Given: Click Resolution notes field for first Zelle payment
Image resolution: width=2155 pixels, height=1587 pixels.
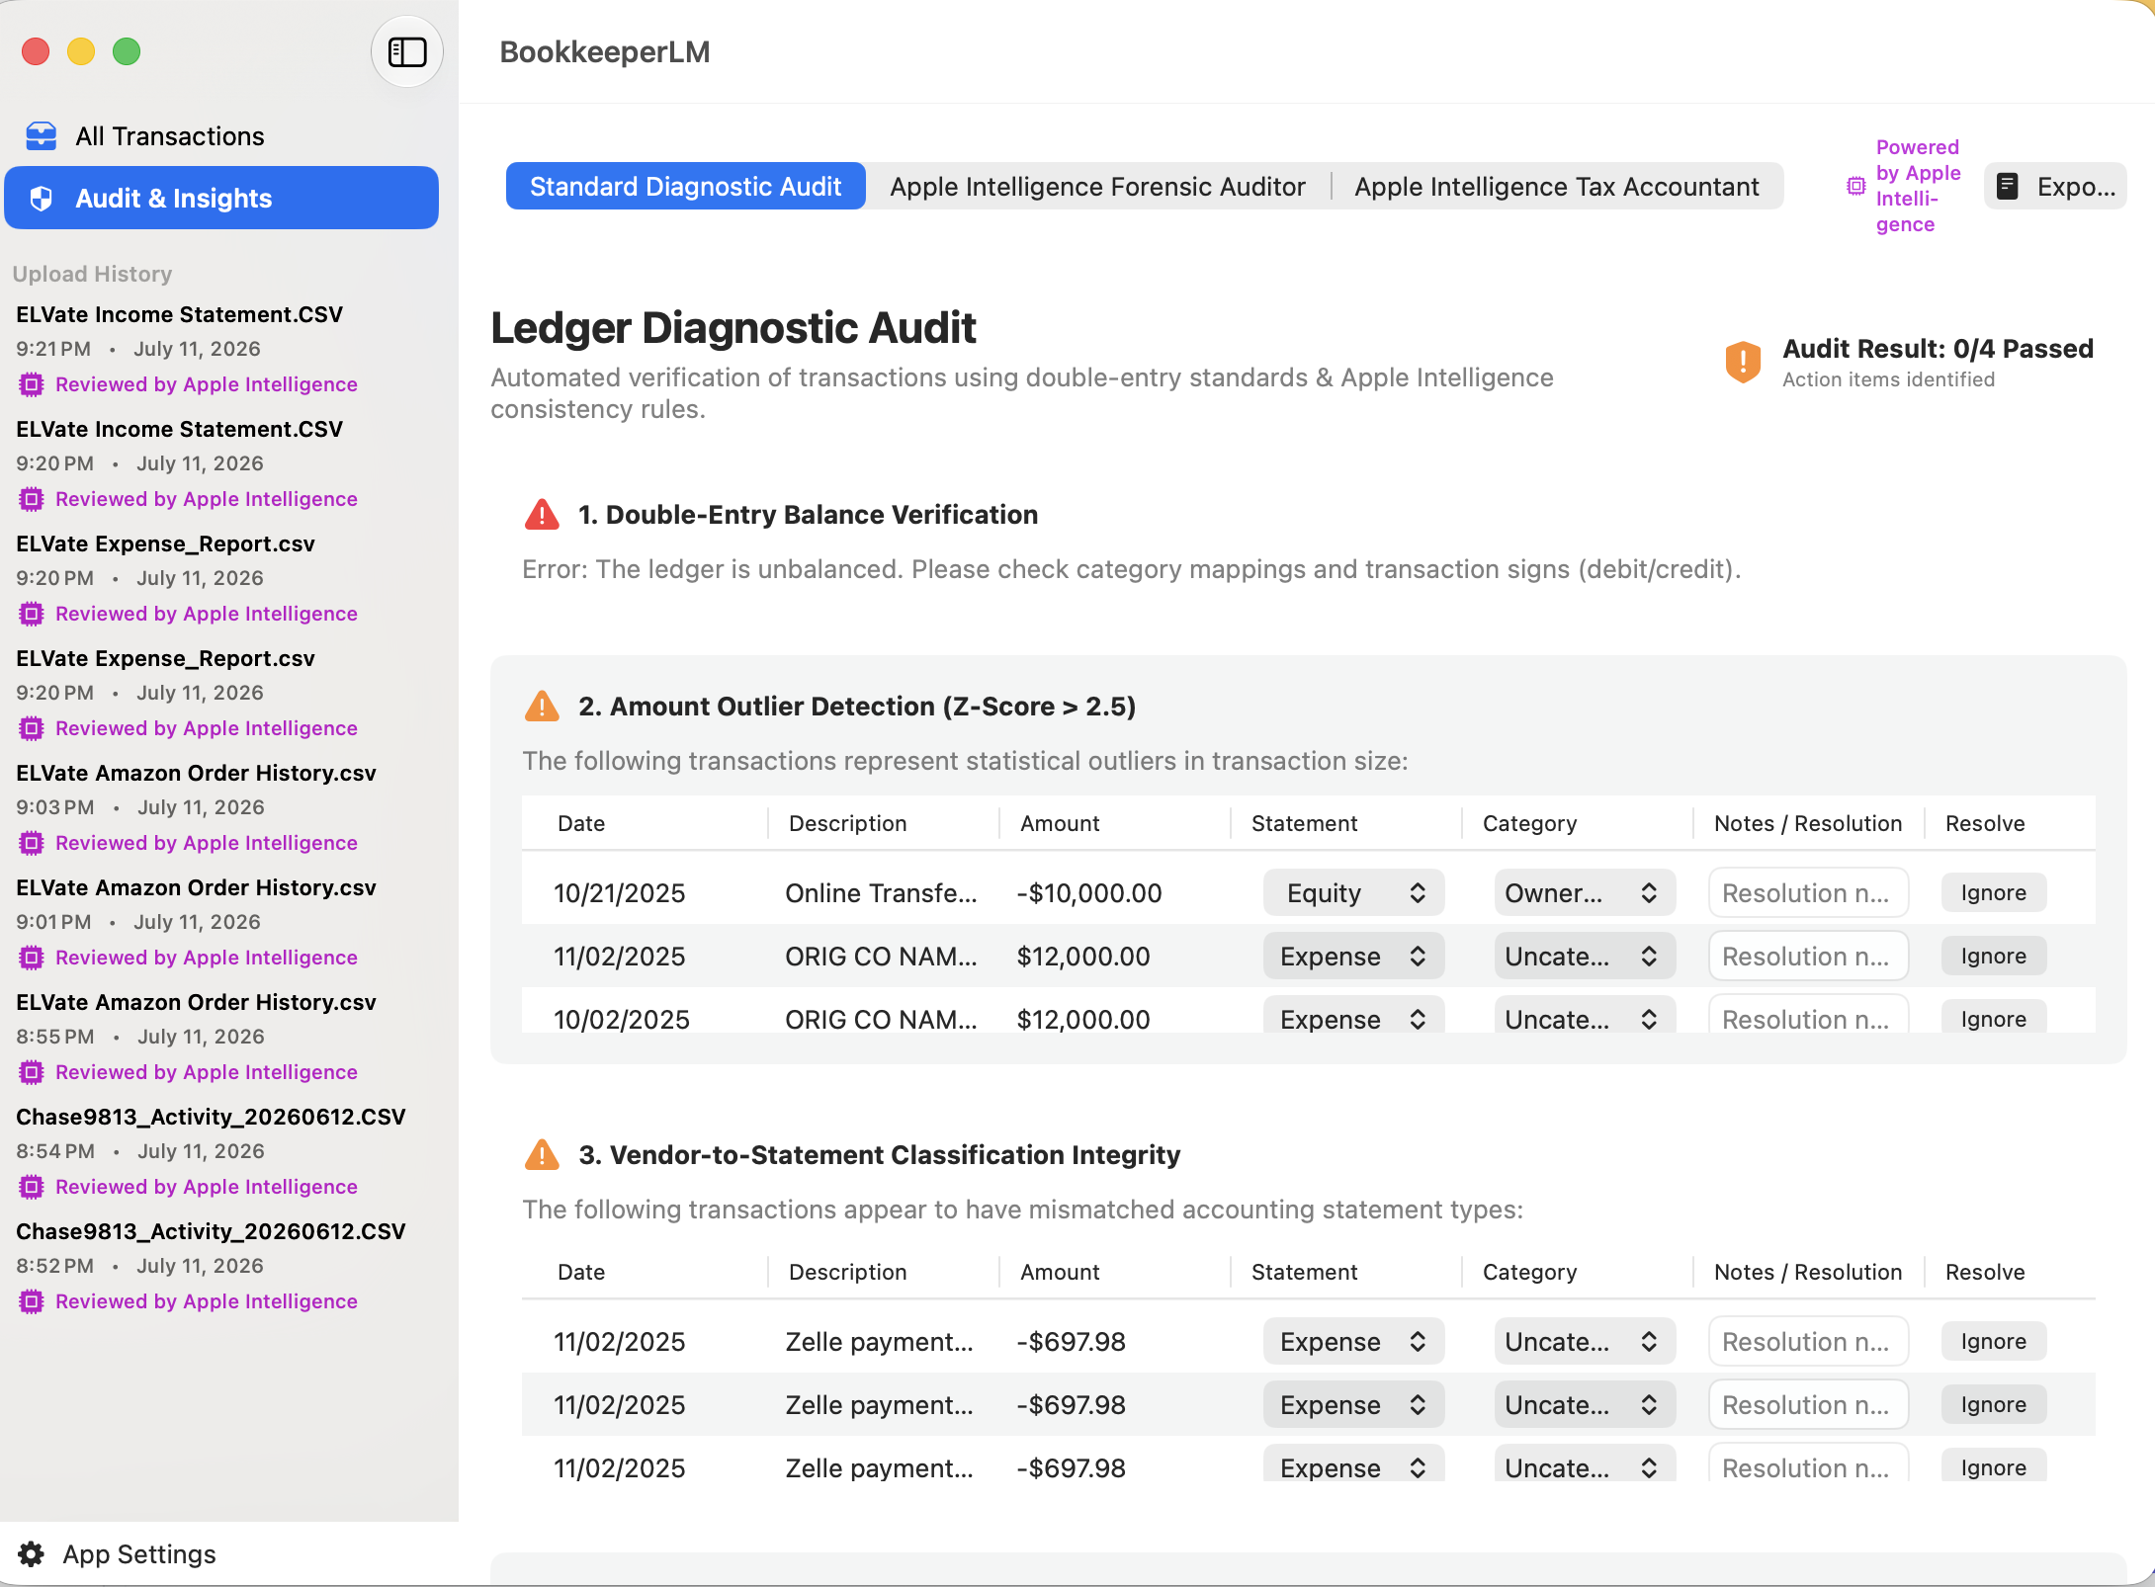Looking at the screenshot, I should pos(1808,1341).
